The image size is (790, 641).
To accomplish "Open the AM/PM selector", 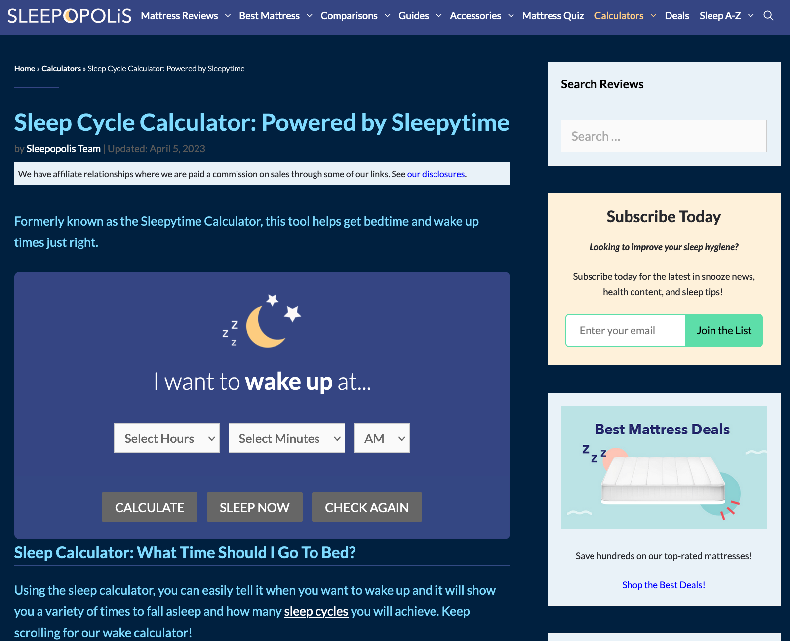I will point(381,438).
